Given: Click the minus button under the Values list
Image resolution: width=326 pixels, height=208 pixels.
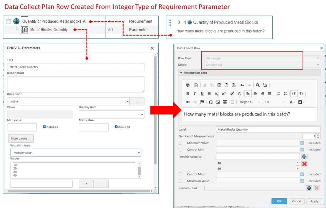Looking at the screenshot, I should point(101,184).
